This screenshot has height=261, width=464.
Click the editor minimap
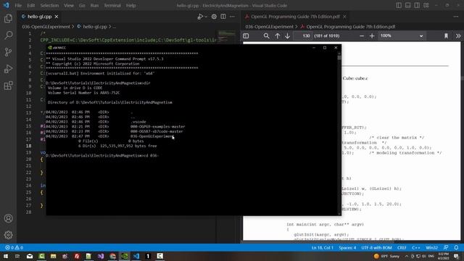tap(227, 36)
